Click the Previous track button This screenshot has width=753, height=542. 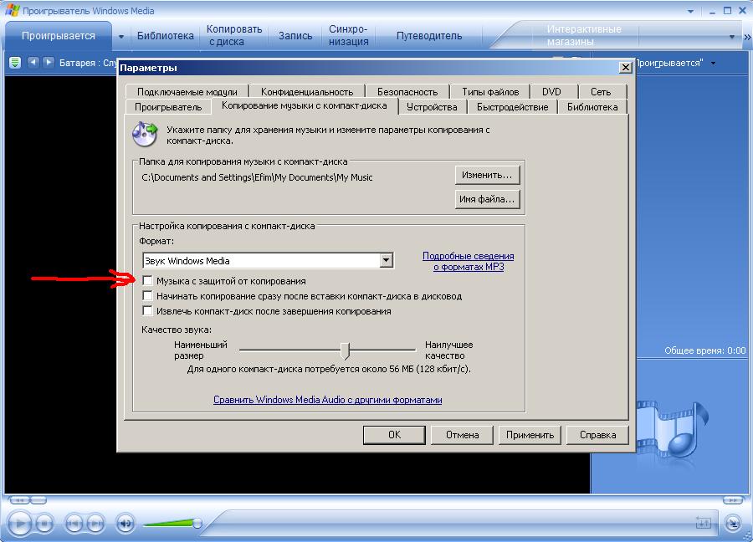pos(74,524)
